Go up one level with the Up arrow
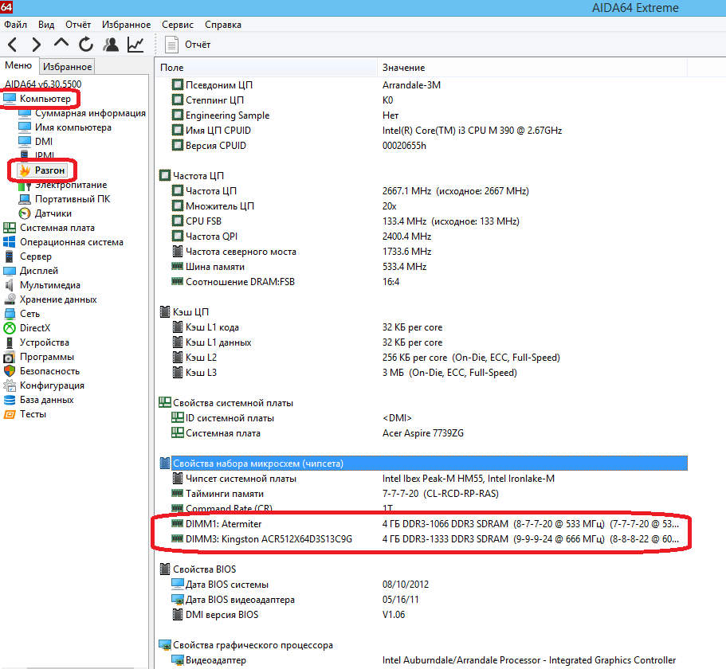The width and height of the screenshot is (726, 669). coord(61,45)
